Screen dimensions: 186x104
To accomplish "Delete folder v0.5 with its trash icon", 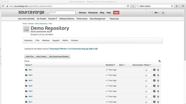I will click(158, 86).
